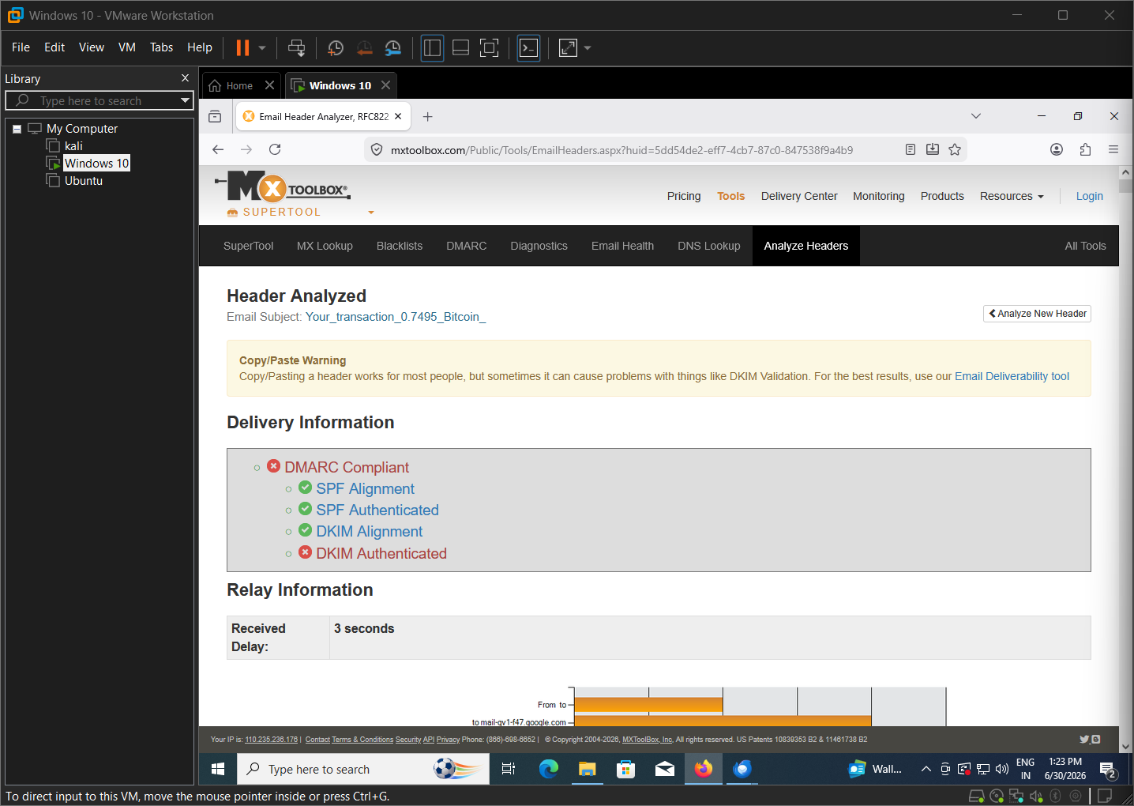The image size is (1134, 806).
Task: Pause the VM with the orange button
Action: (242, 48)
